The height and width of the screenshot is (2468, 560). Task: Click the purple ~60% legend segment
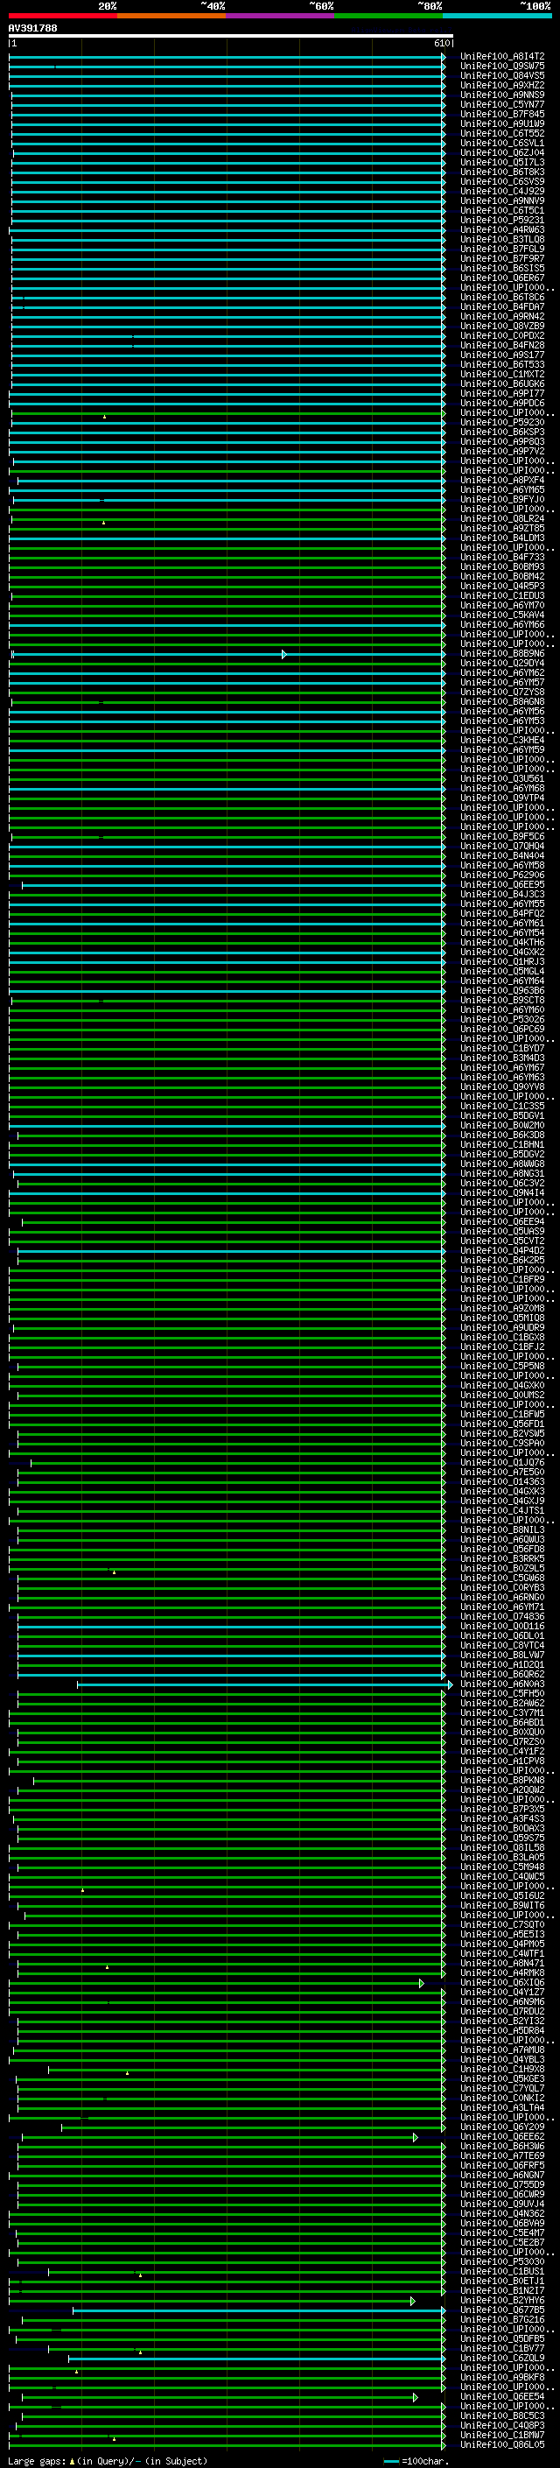pos(279,16)
